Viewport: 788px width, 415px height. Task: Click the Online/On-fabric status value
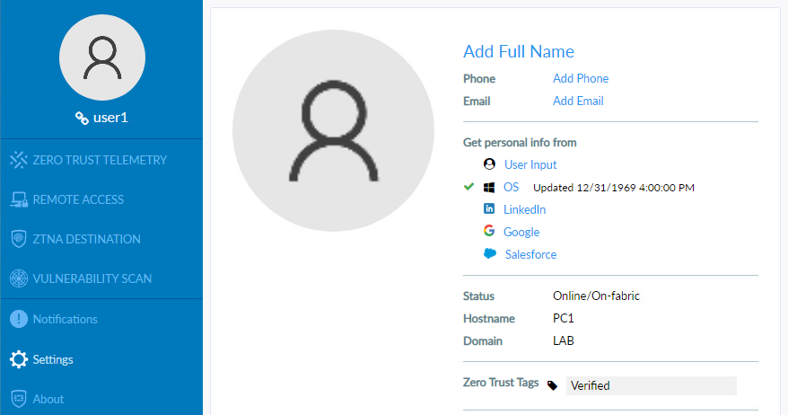(596, 296)
